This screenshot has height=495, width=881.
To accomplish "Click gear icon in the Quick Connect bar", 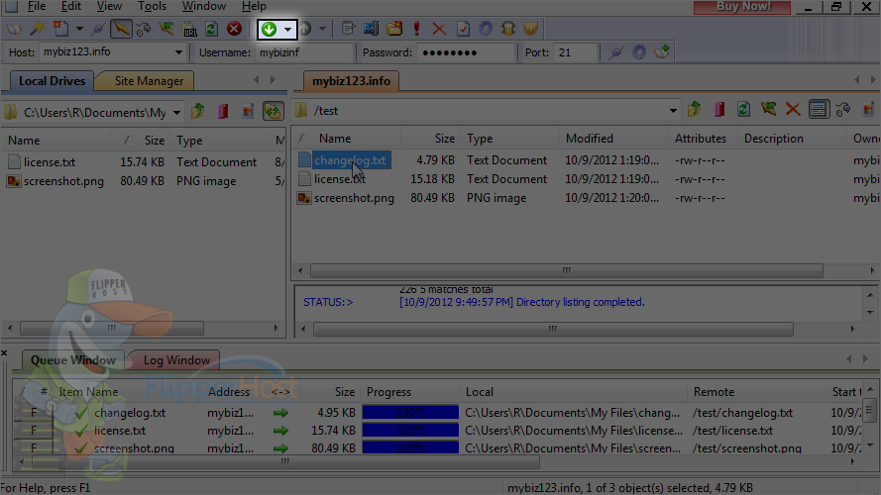I will (639, 52).
